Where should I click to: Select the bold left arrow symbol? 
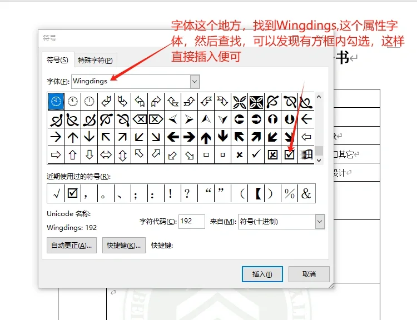point(172,137)
